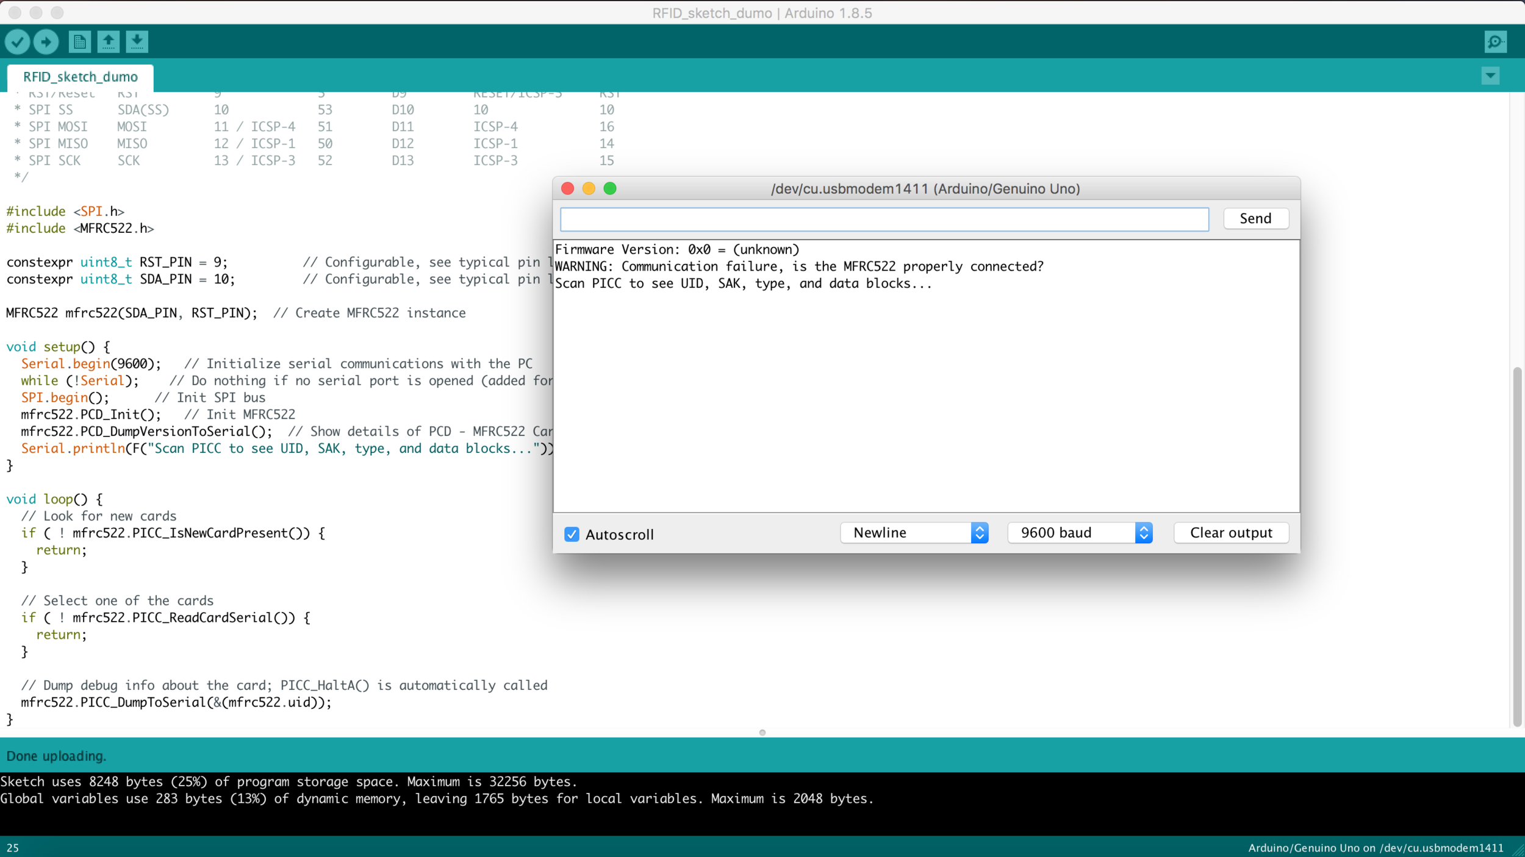Click the 'Global variables use 283 bytes' line
Viewport: 1525px width, 857px height.
coord(437,798)
